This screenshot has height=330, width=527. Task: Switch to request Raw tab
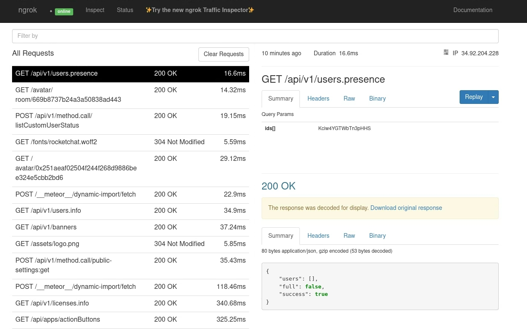[349, 99]
